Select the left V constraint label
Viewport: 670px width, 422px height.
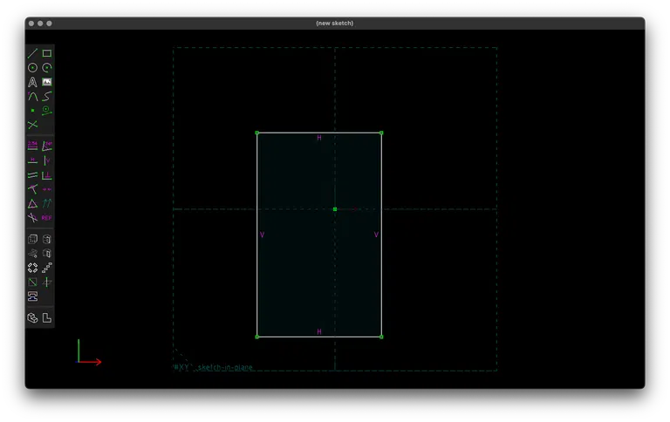tap(262, 235)
